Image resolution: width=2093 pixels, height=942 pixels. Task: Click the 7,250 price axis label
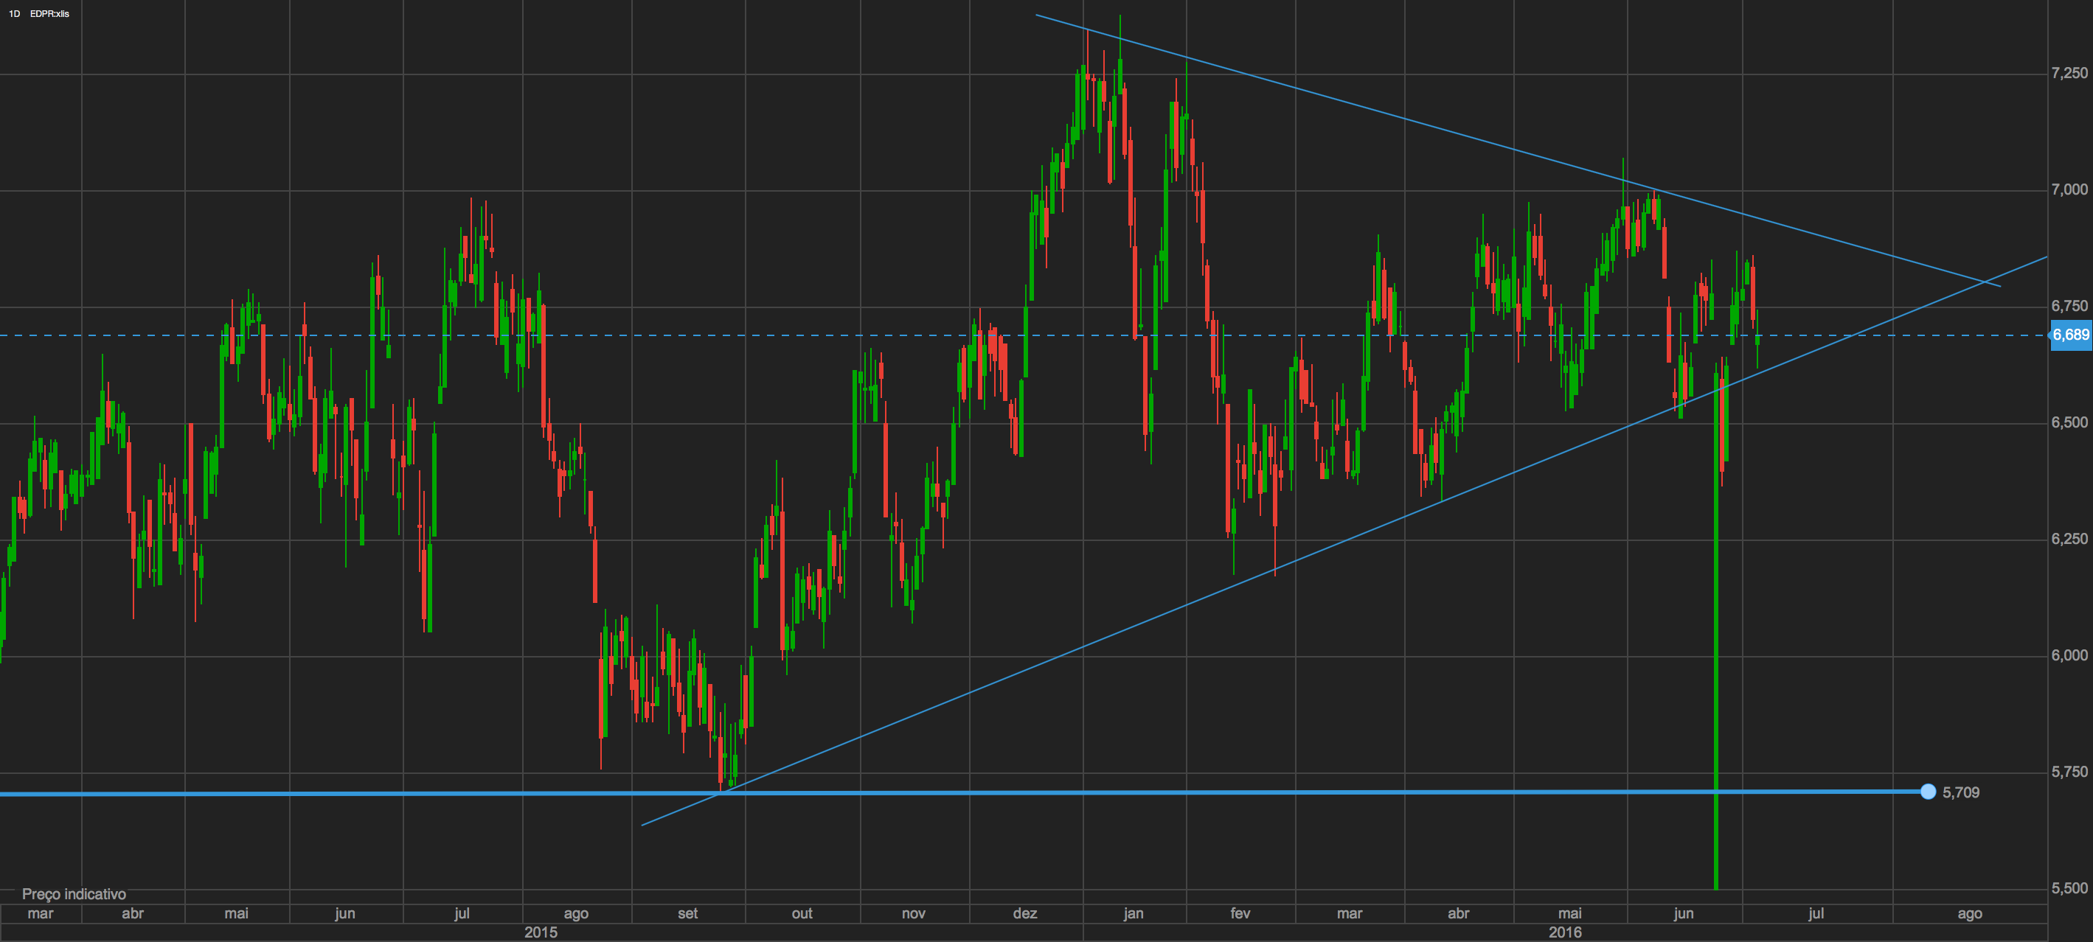click(x=2069, y=73)
